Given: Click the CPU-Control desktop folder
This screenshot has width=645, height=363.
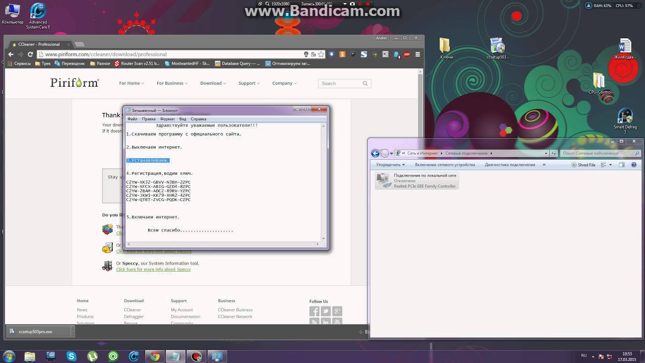Looking at the screenshot, I should coord(600,84).
